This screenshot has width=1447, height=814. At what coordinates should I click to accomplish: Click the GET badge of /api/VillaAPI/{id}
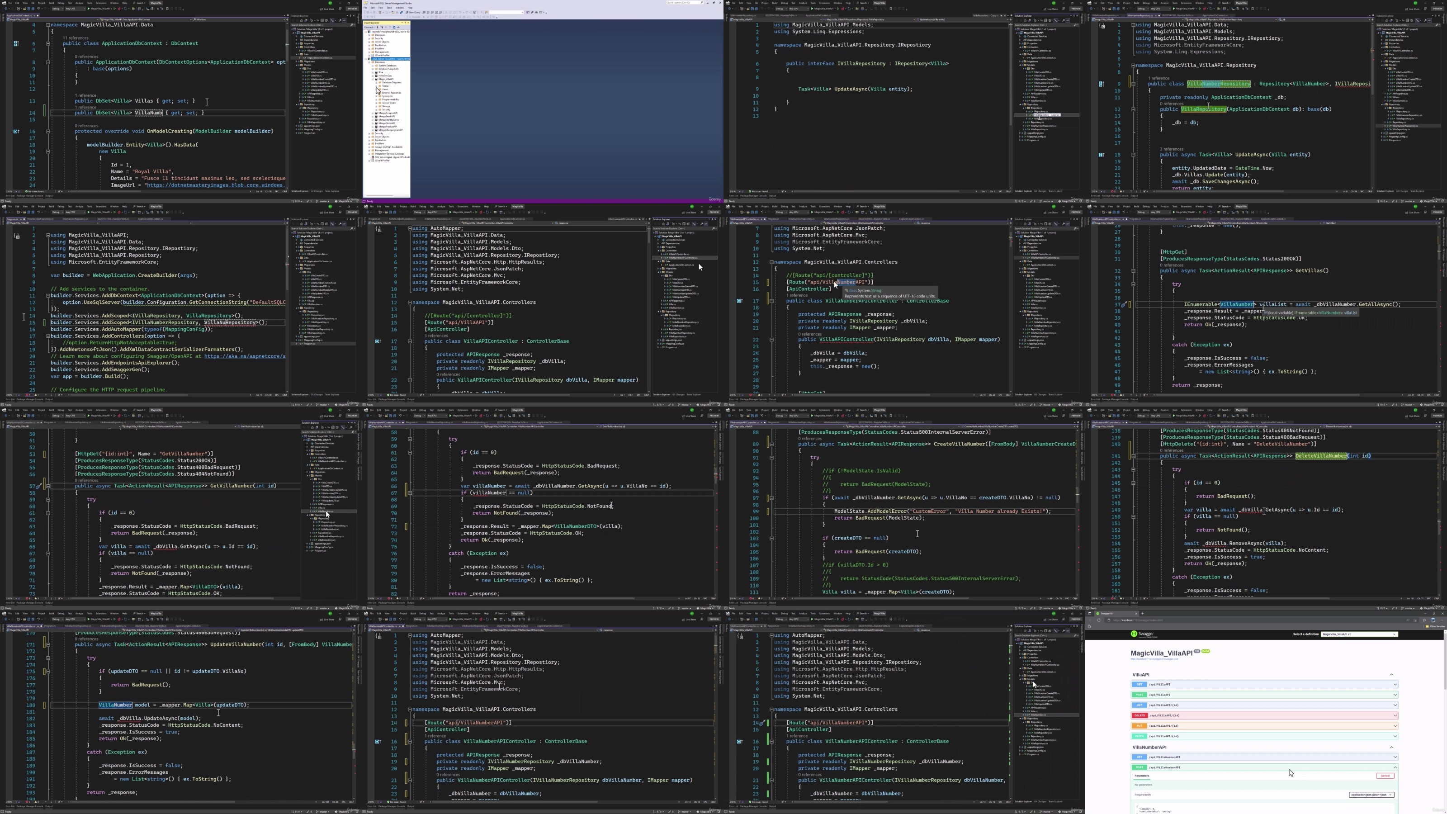1139,705
